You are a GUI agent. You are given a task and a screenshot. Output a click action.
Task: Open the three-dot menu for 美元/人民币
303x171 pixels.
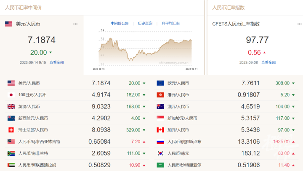[x=75, y=24]
